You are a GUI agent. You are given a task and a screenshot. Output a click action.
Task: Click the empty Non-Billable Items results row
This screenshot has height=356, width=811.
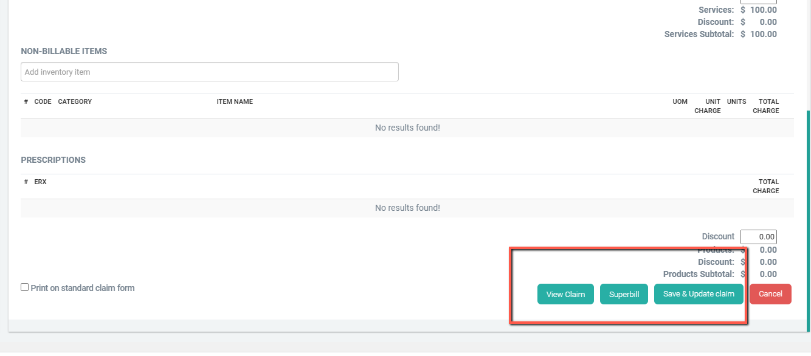[x=407, y=128]
